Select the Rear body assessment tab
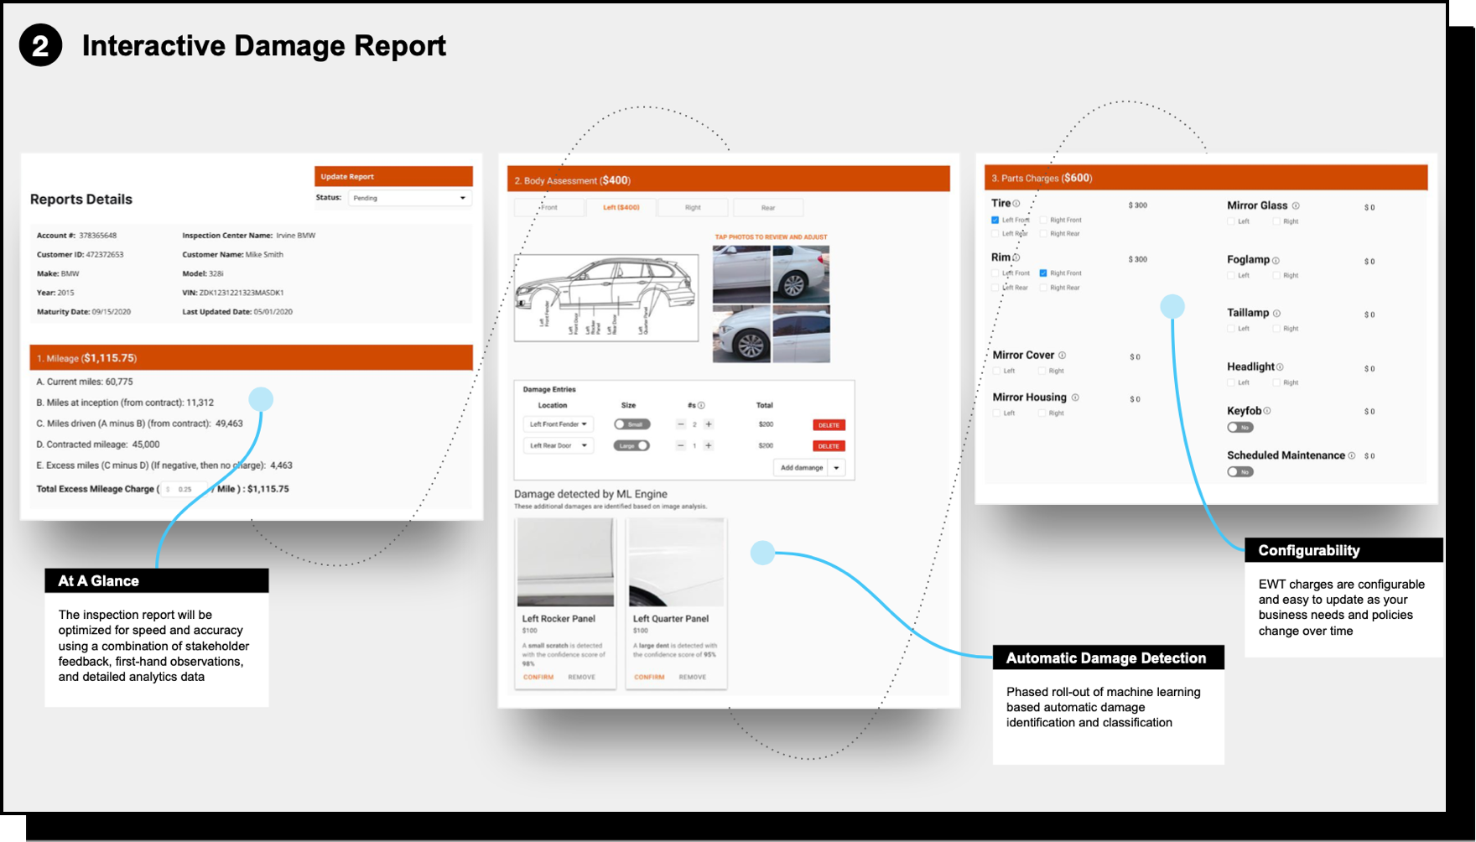 click(767, 208)
